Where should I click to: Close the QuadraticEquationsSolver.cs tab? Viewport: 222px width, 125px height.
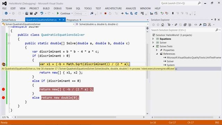click(63, 20)
